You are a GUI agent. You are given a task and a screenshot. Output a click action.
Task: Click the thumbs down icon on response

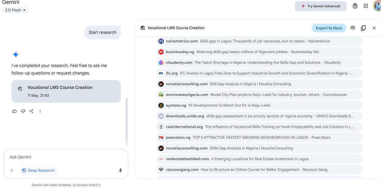tap(23, 111)
